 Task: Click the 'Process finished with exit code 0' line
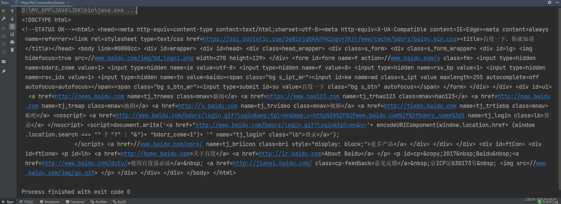[x=76, y=192]
